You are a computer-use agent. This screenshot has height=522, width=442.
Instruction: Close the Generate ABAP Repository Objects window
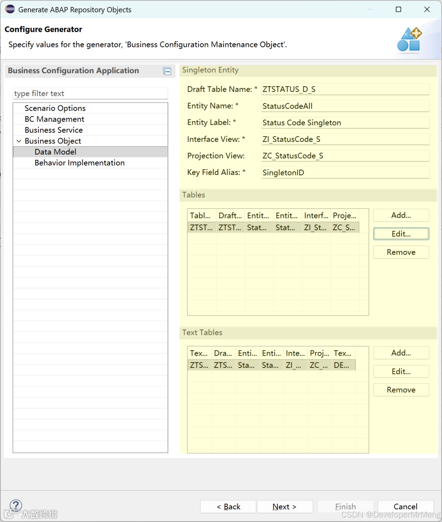coord(427,9)
